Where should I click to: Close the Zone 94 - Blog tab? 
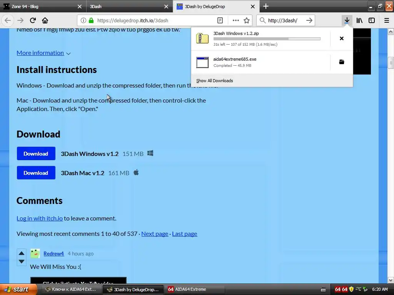pyautogui.click(x=80, y=7)
